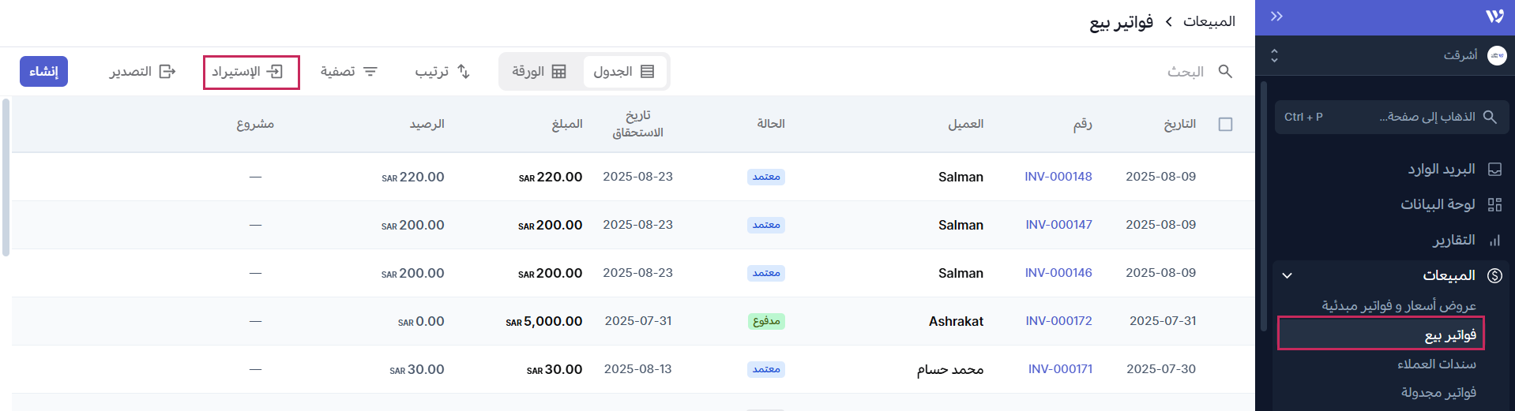The width and height of the screenshot is (1515, 411).
Task: Collapse the المبيعات sidebar section chevron
Action: coord(1287,275)
